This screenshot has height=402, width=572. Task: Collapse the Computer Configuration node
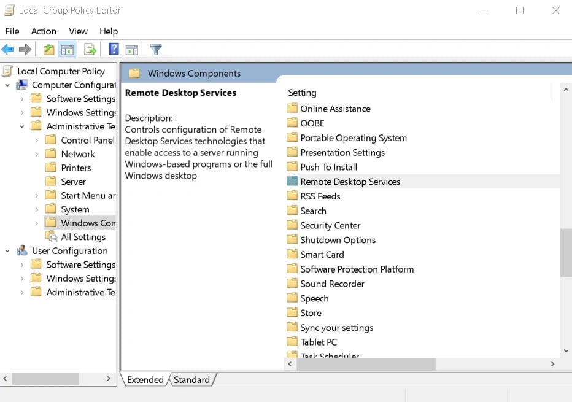[7, 85]
